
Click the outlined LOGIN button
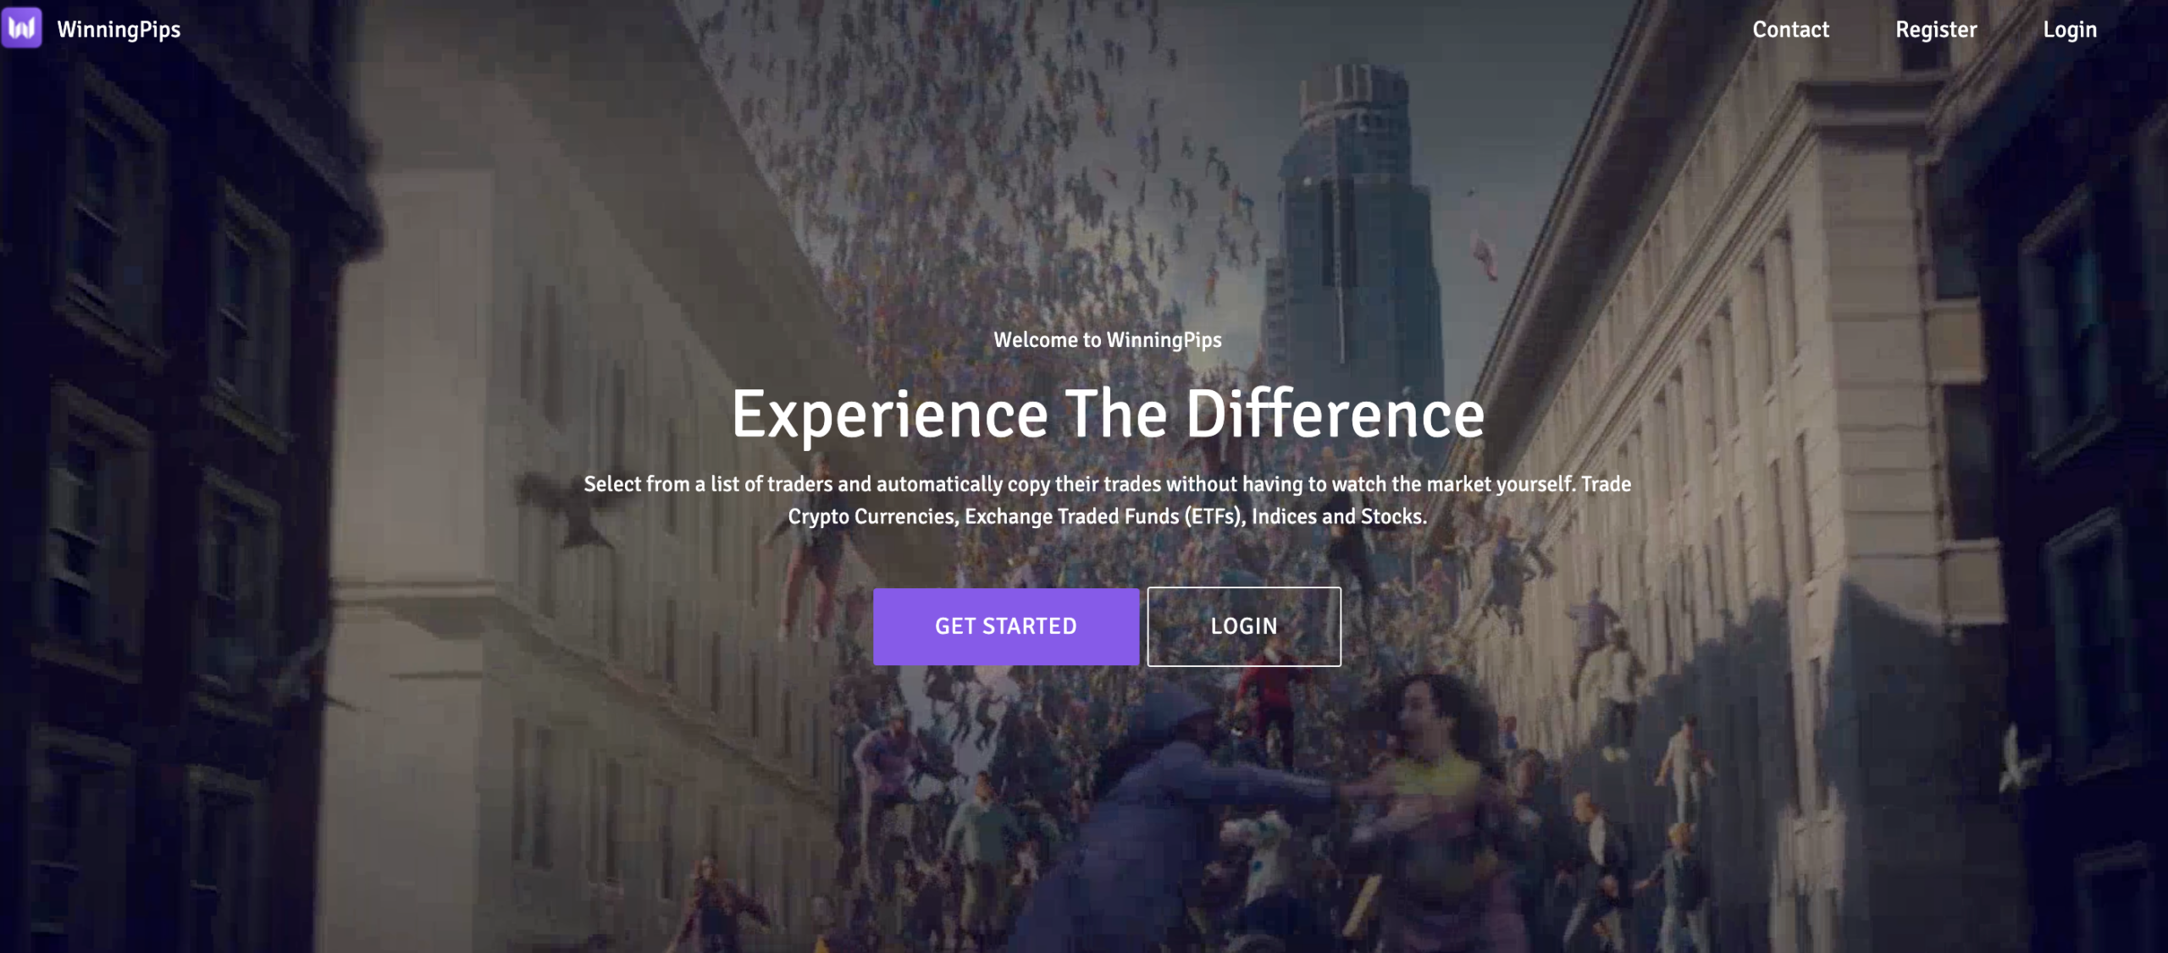[1244, 626]
